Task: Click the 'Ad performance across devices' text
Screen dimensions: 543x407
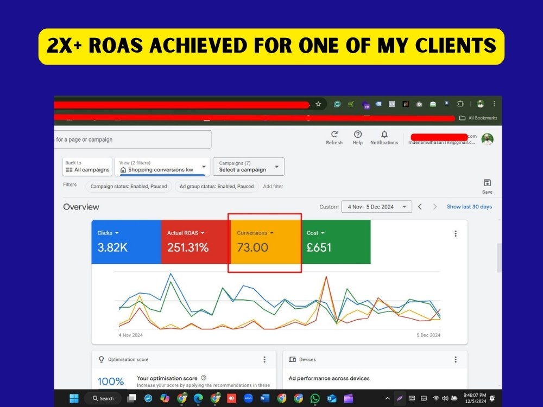Action: (329, 378)
